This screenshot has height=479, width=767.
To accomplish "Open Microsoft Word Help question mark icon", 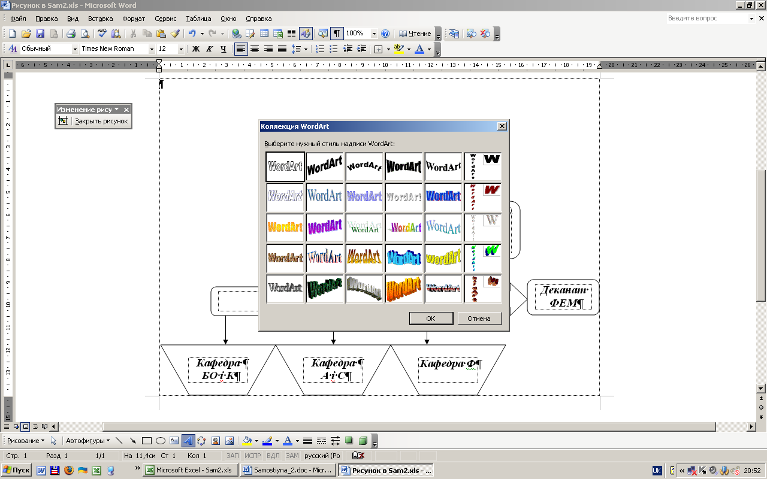I will (385, 34).
